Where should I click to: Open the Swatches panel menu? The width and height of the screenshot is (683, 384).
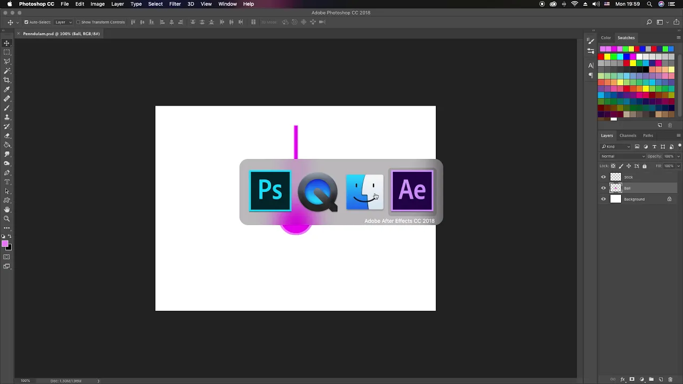(x=678, y=38)
